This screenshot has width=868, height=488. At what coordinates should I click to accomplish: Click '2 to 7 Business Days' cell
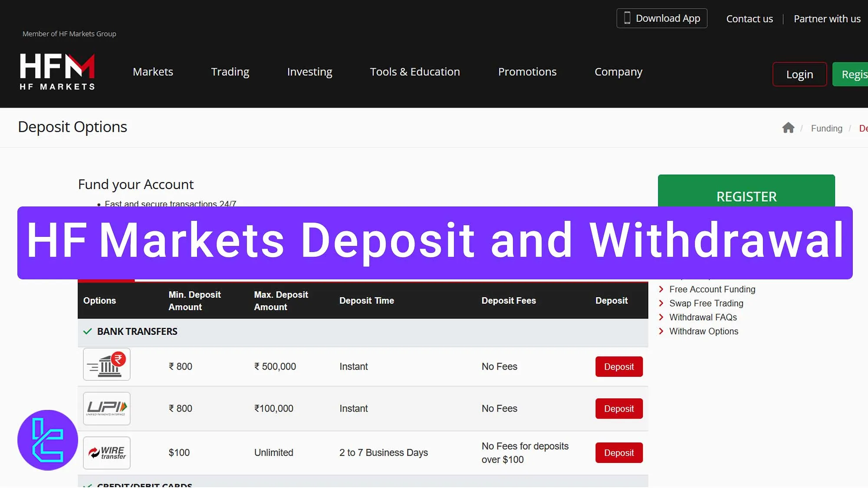click(384, 453)
